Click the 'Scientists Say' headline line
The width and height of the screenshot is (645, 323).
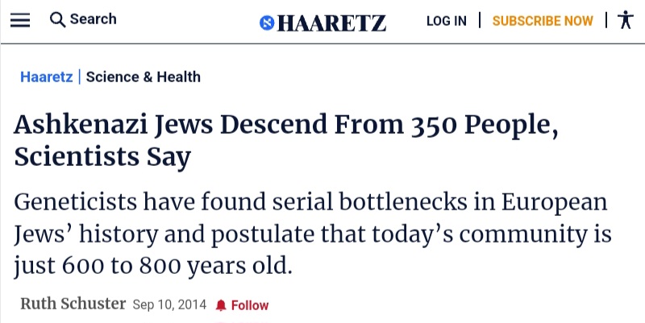102,156
